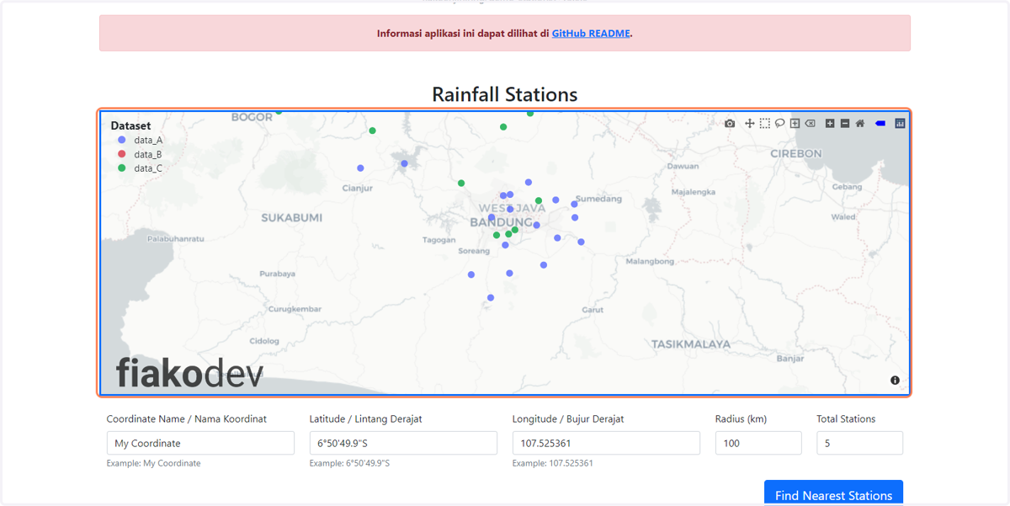Open the Plotly logo chart icon
This screenshot has width=1010, height=506.
[900, 124]
